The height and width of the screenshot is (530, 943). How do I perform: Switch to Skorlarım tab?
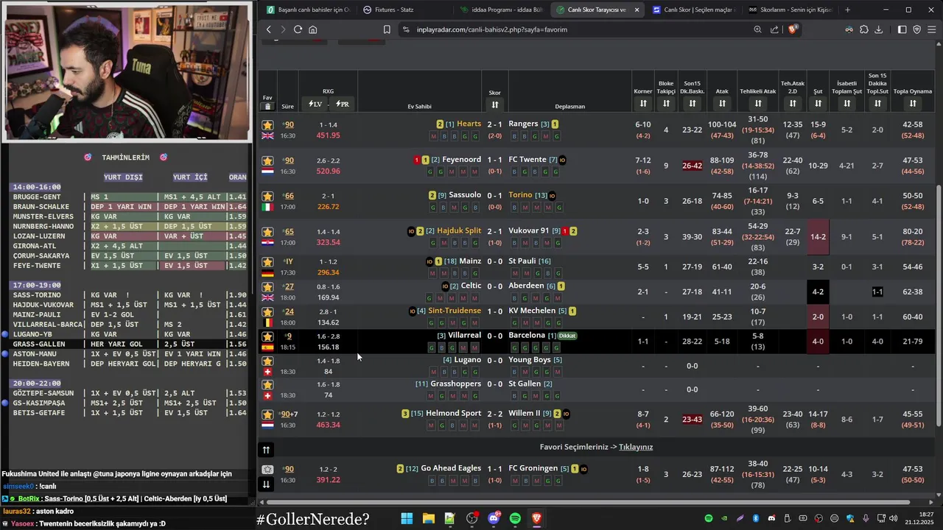790,10
